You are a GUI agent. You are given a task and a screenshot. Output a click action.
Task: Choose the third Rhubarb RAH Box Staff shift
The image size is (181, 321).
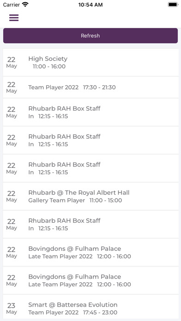pos(90,168)
